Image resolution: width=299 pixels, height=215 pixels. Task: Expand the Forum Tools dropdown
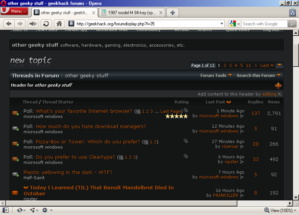(x=216, y=75)
